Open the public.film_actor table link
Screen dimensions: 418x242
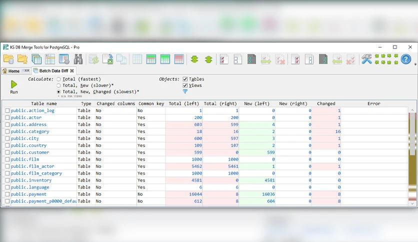tap(32, 166)
